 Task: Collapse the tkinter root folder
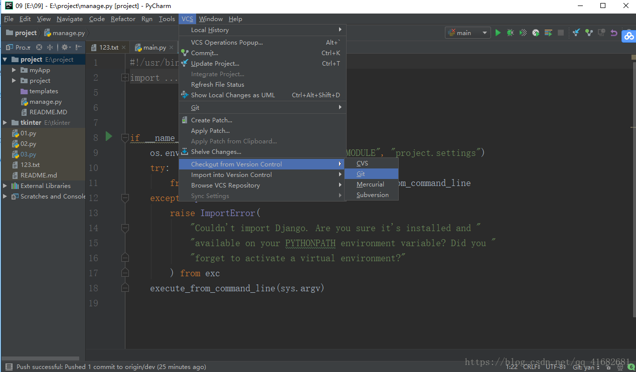[x=5, y=123]
